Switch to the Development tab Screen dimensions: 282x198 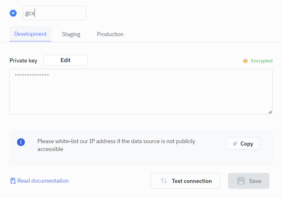(30, 34)
